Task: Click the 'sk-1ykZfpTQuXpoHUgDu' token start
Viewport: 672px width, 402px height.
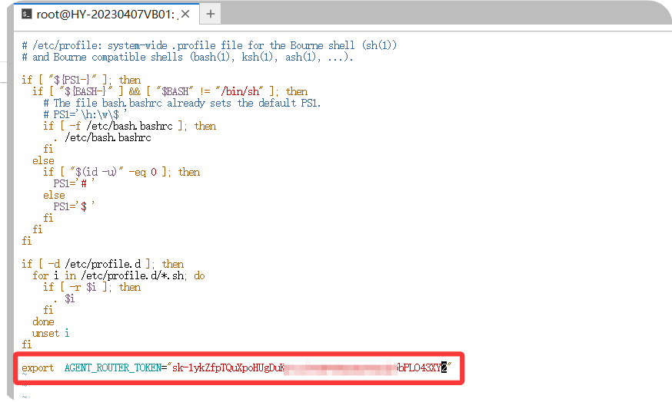Action: click(228, 367)
